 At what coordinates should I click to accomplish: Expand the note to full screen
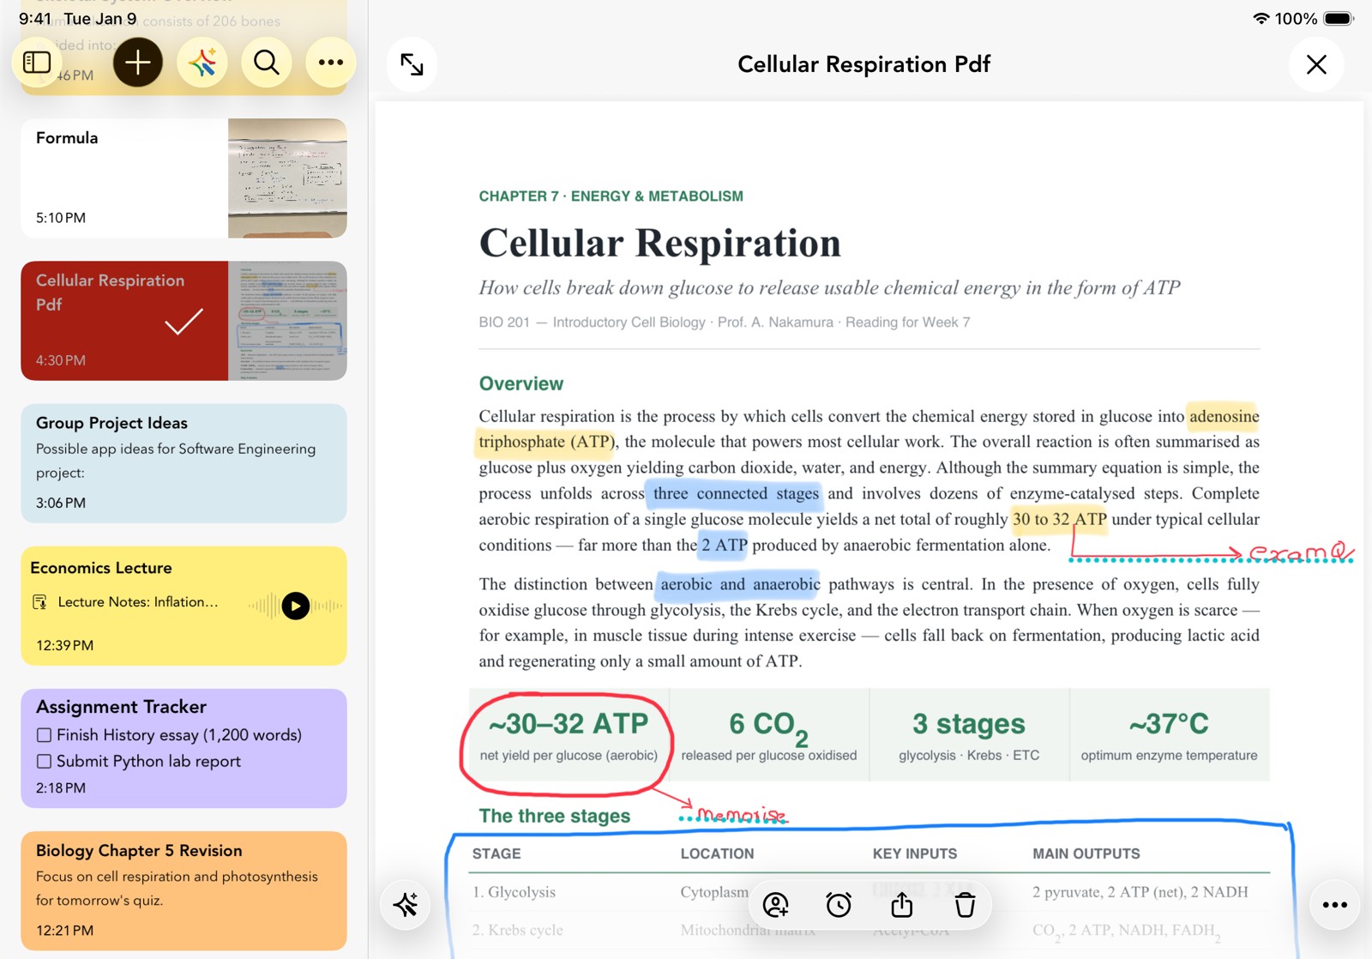tap(412, 64)
